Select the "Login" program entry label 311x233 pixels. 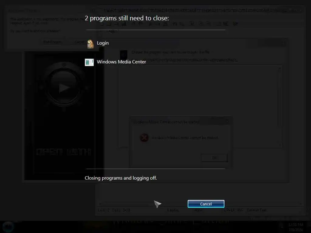(x=103, y=43)
